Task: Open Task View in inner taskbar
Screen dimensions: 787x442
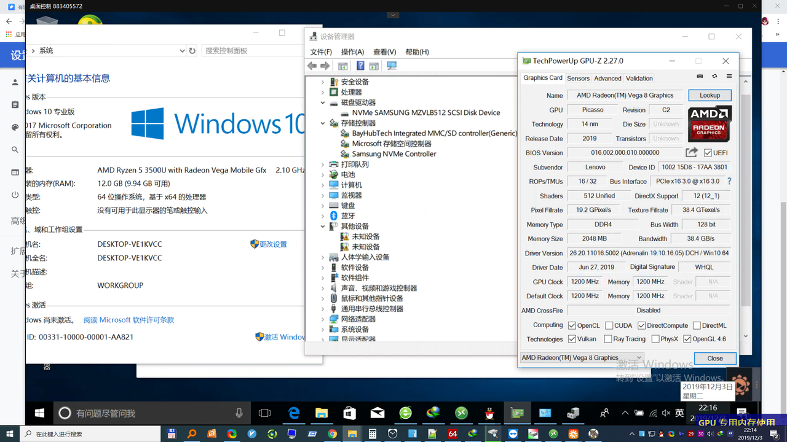Action: click(x=264, y=413)
